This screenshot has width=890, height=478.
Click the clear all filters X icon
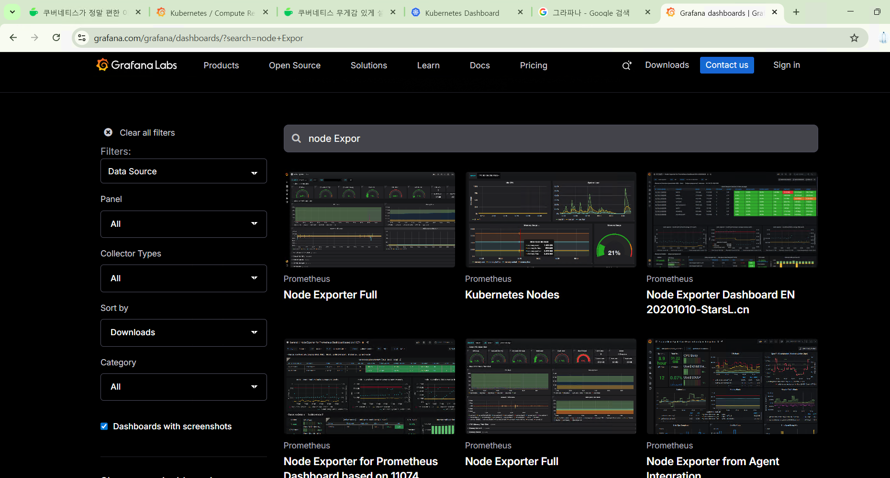point(108,132)
